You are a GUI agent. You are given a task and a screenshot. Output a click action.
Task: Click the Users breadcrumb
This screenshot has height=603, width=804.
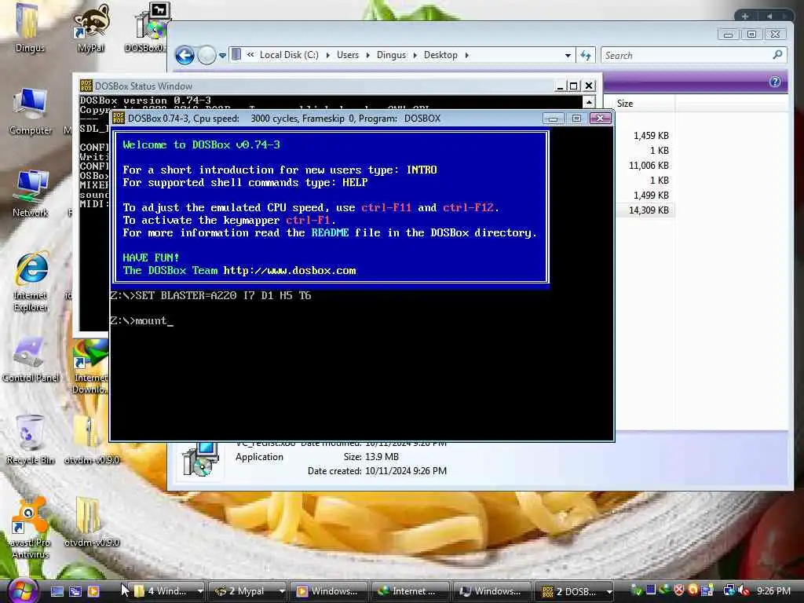pyautogui.click(x=348, y=55)
